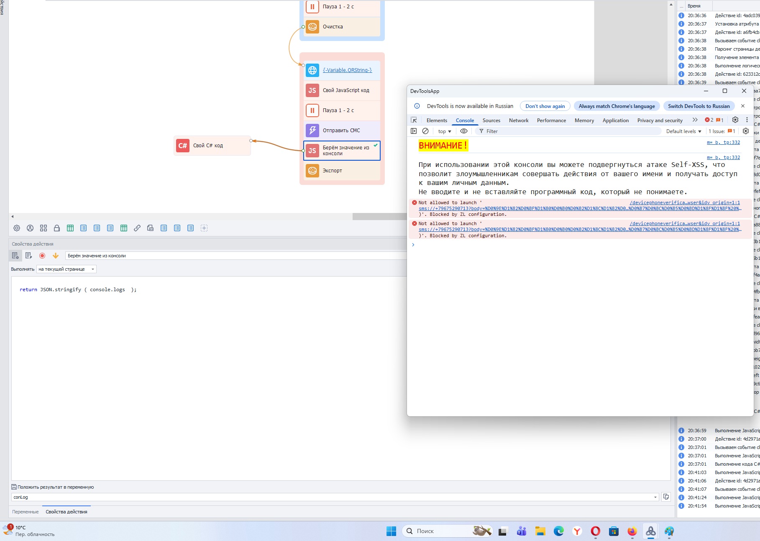Image resolution: width=760 pixels, height=541 pixels.
Task: Click the chain link icon in the project toolbar
Action: [137, 228]
